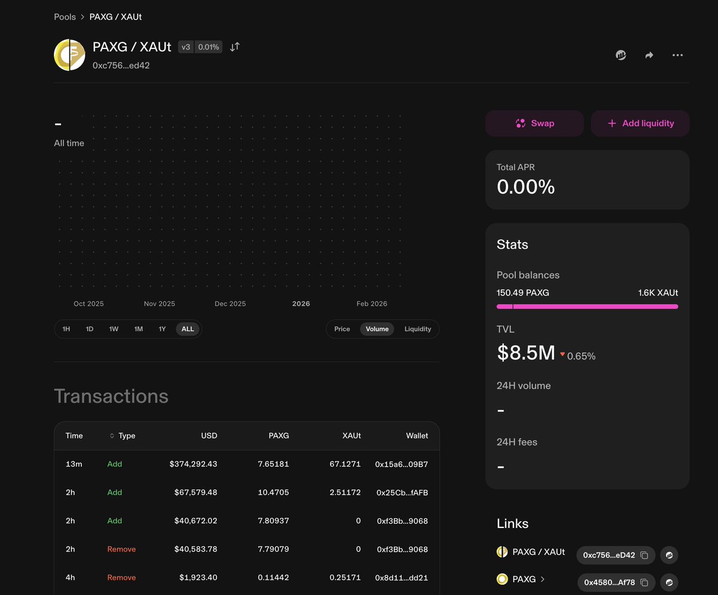Click the v3 version badge

point(185,47)
